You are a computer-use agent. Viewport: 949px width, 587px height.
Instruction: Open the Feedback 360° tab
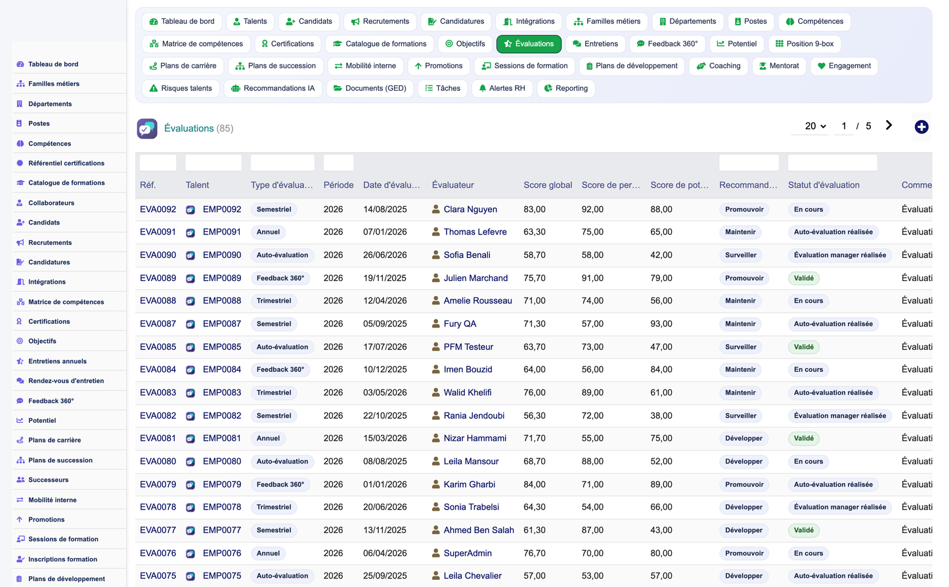click(667, 44)
